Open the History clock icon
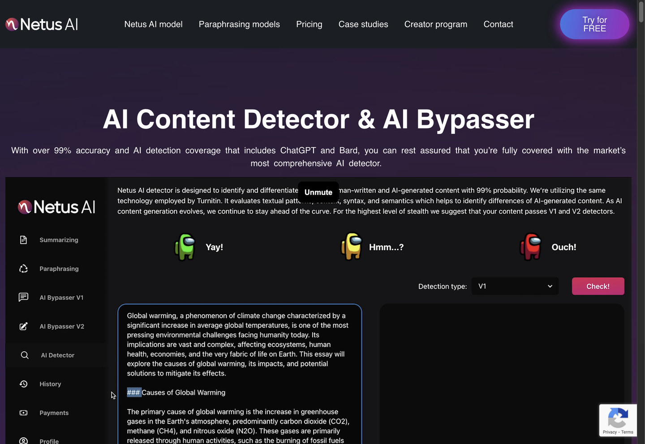 (24, 384)
